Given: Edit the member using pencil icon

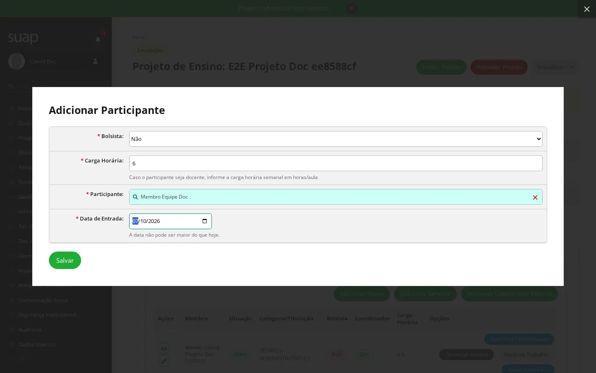Looking at the screenshot, I should (164, 361).
